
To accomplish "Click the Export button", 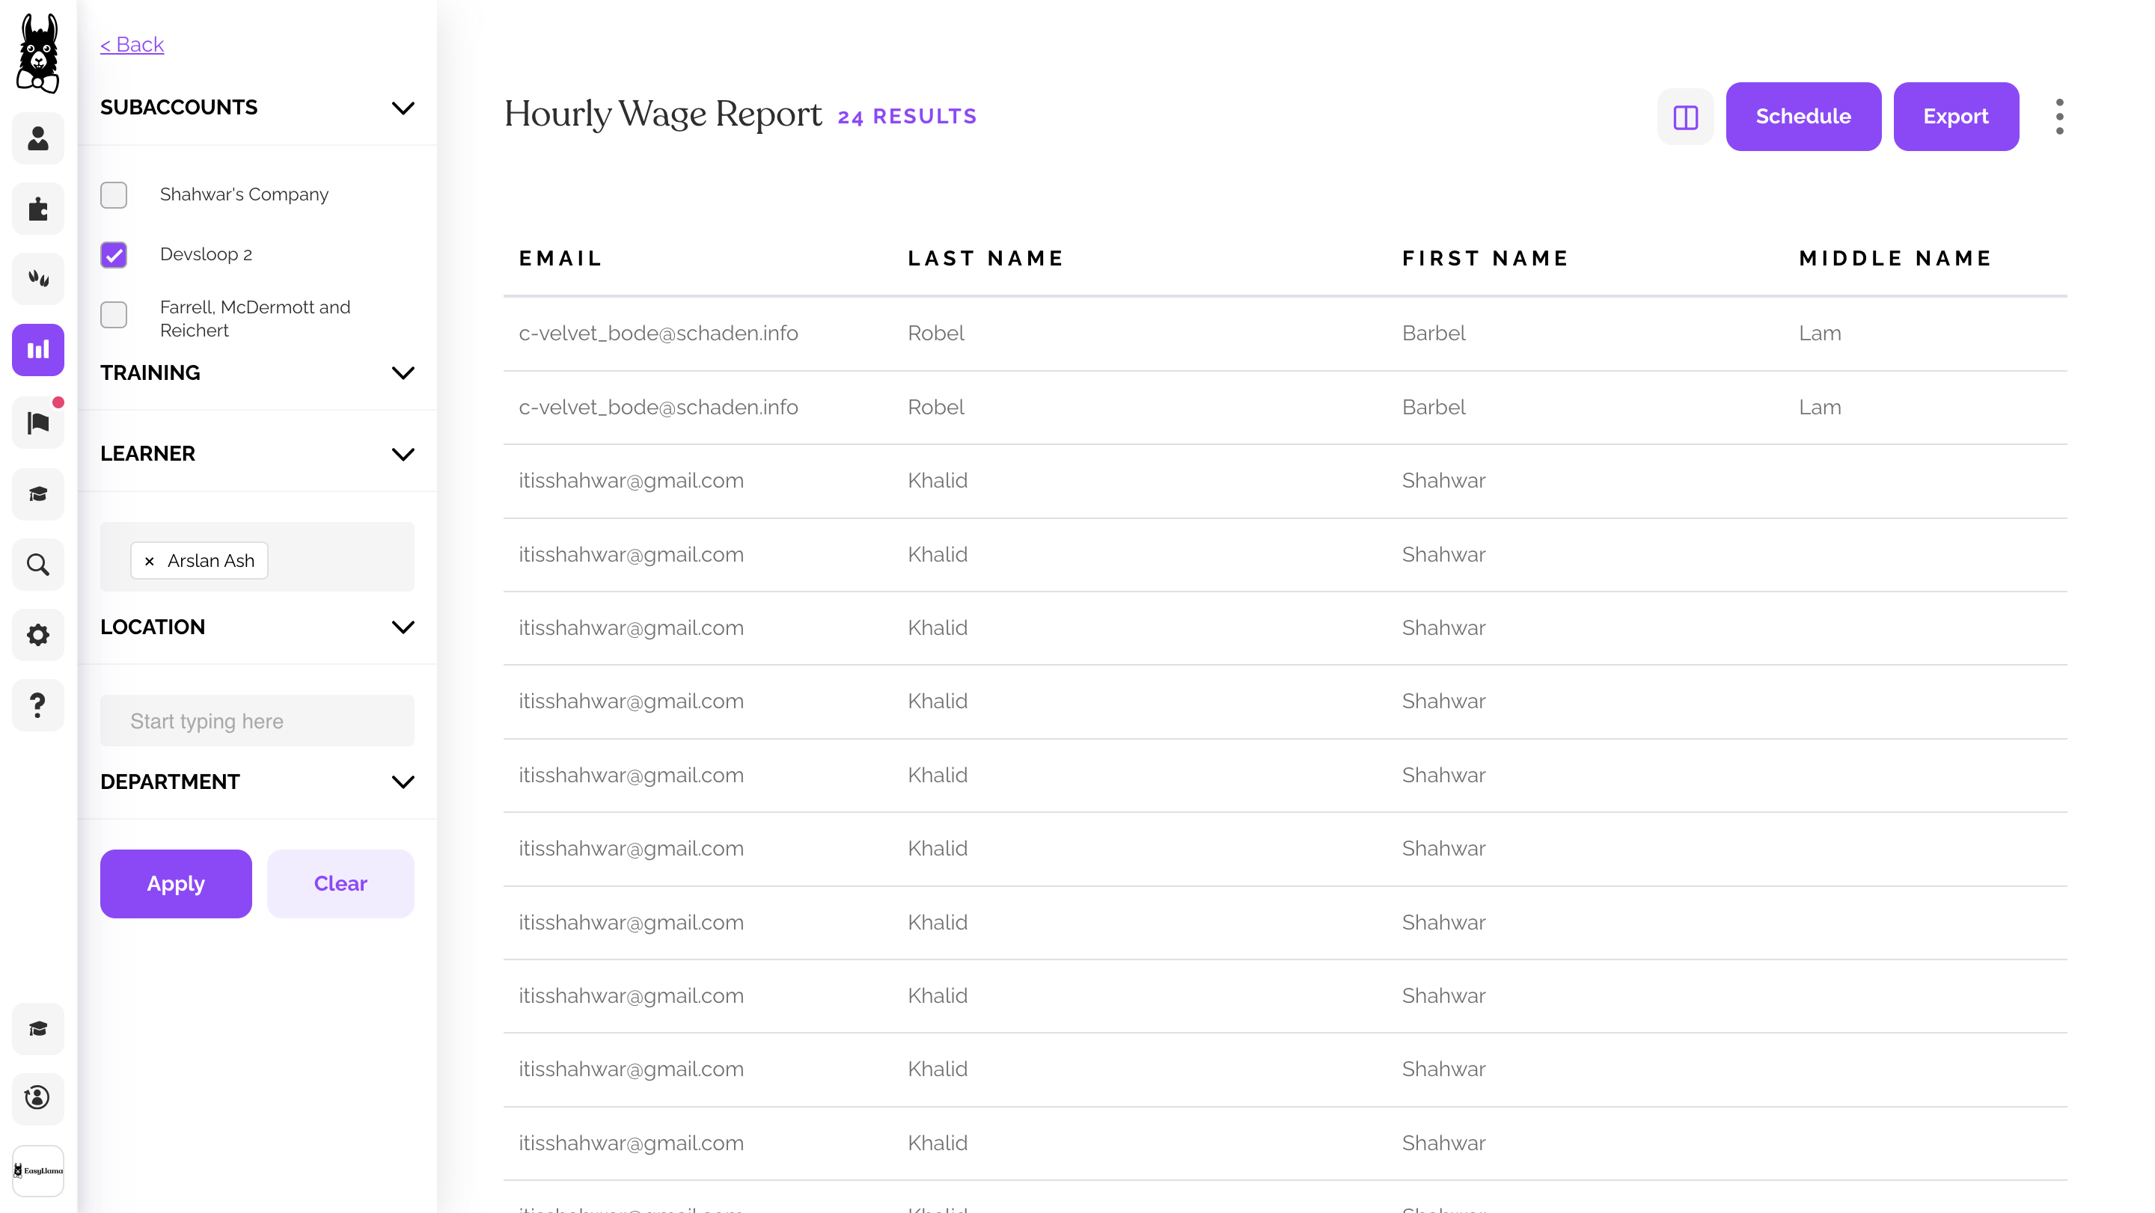I will pyautogui.click(x=1955, y=116).
